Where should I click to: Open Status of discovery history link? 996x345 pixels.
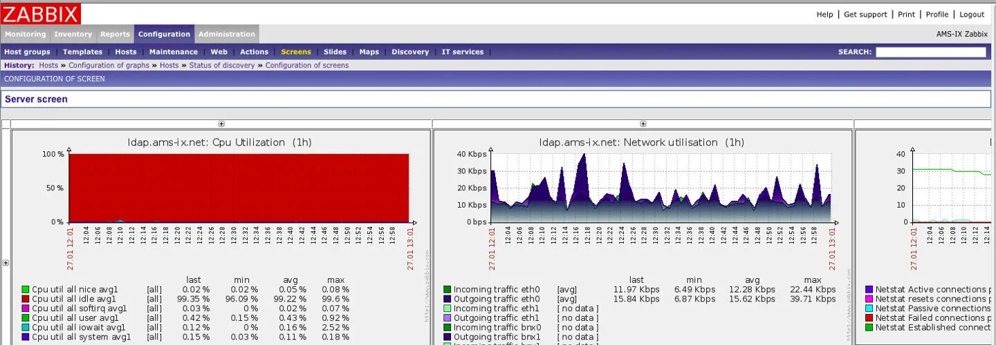(222, 66)
